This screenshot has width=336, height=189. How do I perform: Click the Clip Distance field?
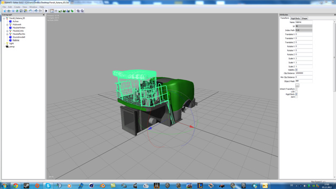(x=304, y=73)
